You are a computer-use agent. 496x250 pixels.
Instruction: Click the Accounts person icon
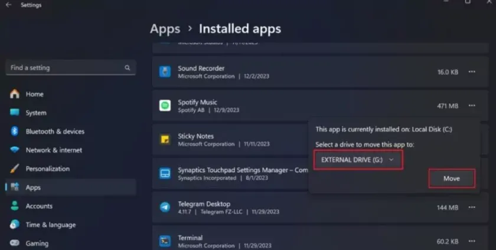point(15,206)
